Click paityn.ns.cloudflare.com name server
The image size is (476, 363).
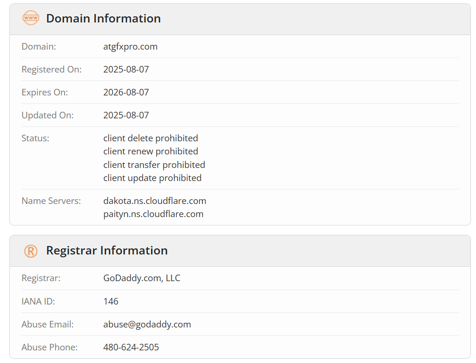coord(153,214)
